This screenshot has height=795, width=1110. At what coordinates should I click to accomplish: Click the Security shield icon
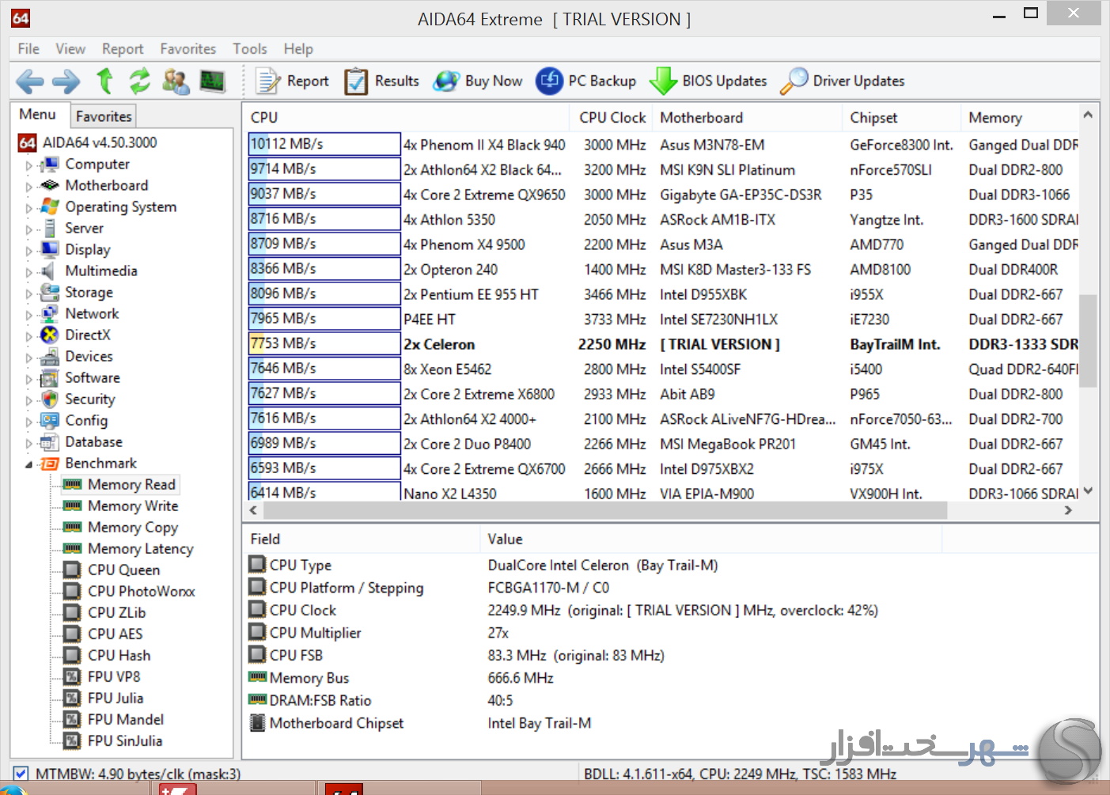(x=50, y=399)
